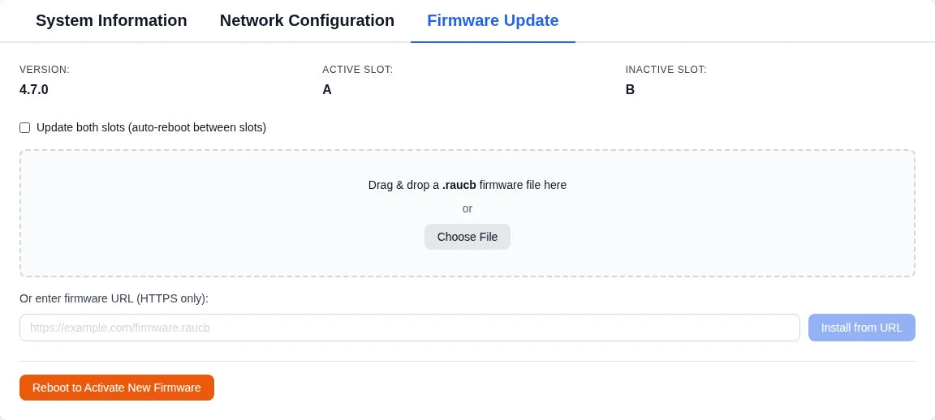Click the Install from URL button
935x420 pixels.
(862, 328)
